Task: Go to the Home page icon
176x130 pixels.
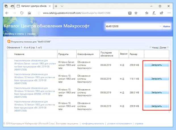Action: pos(29,13)
